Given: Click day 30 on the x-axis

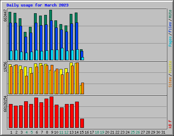Looking at the screenshot, I should tap(158, 132).
